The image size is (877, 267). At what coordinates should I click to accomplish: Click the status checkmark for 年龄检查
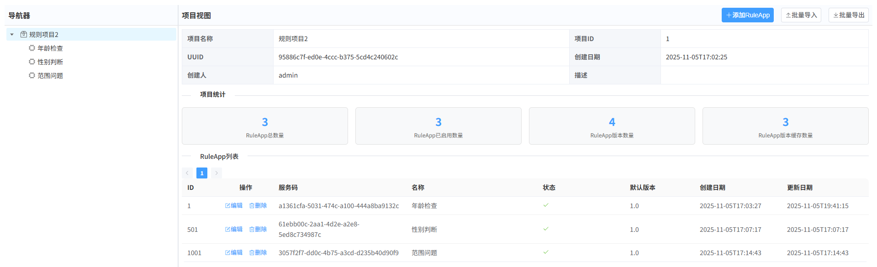pos(546,205)
